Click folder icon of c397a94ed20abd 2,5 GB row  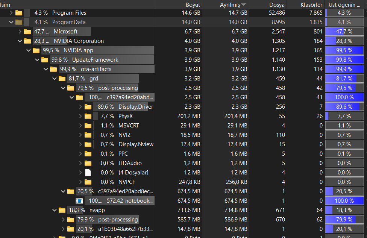click(x=79, y=97)
